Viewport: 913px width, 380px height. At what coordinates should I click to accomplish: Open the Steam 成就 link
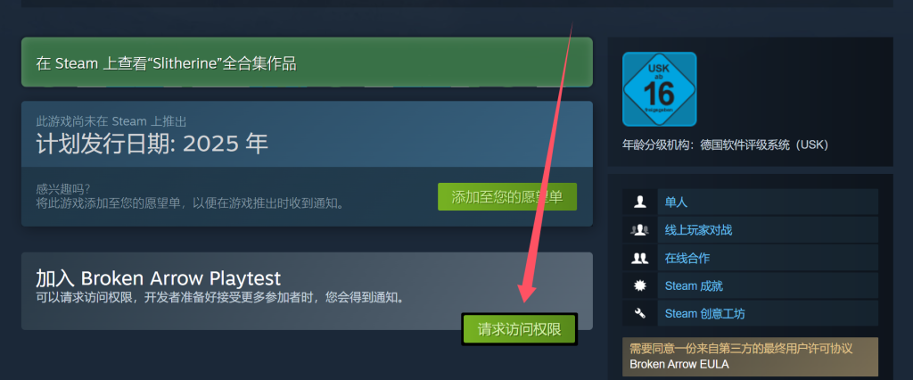pyautogui.click(x=694, y=286)
